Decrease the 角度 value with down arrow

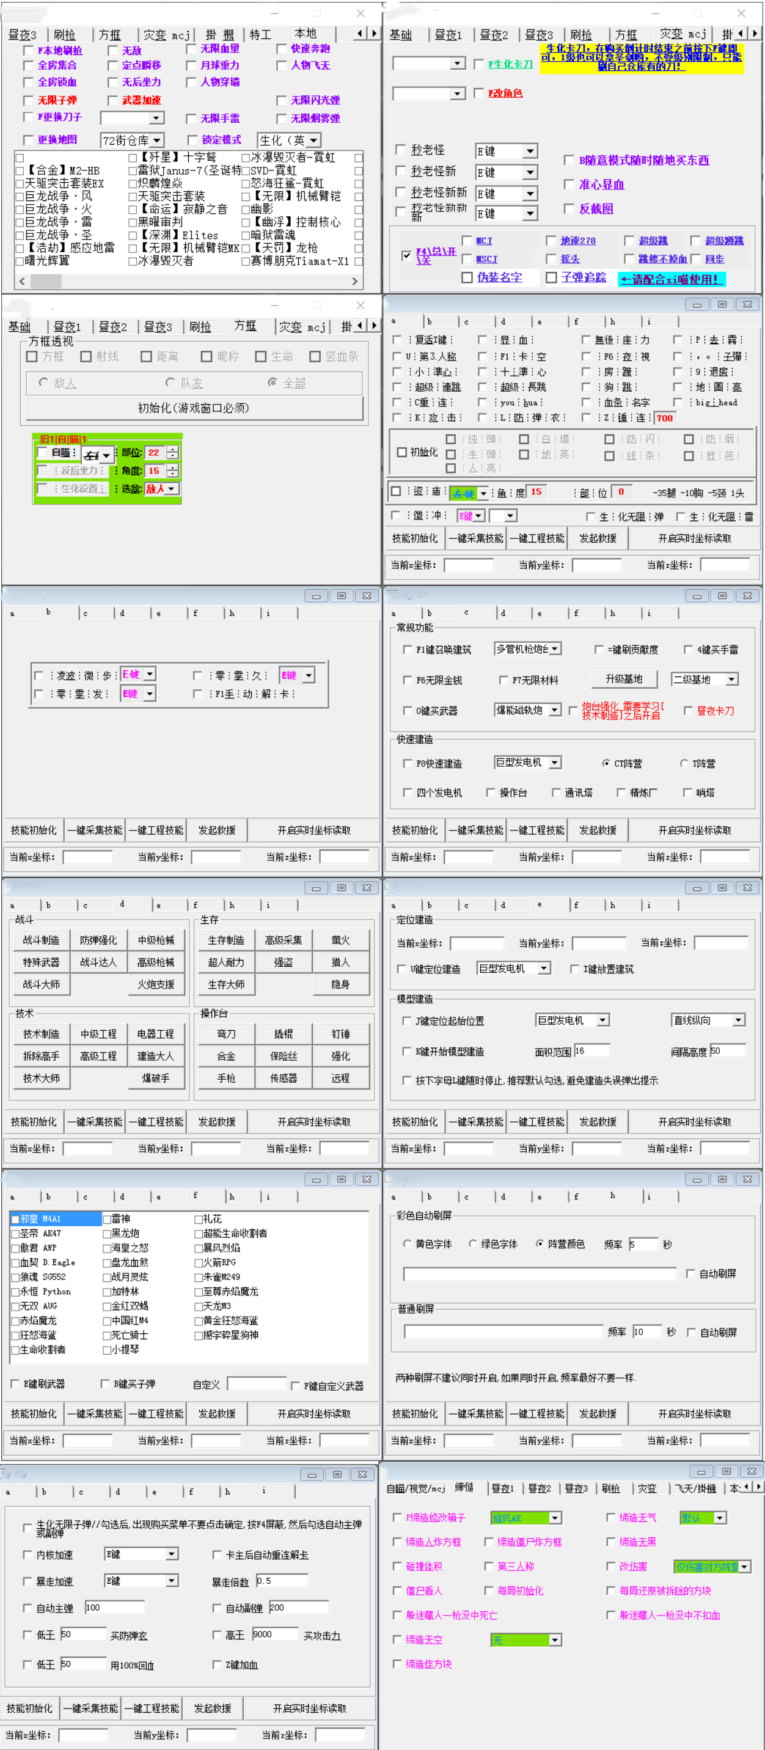click(172, 474)
